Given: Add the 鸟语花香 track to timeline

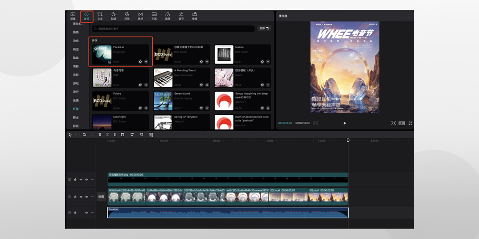Looking at the screenshot, I should pyautogui.click(x=146, y=85).
